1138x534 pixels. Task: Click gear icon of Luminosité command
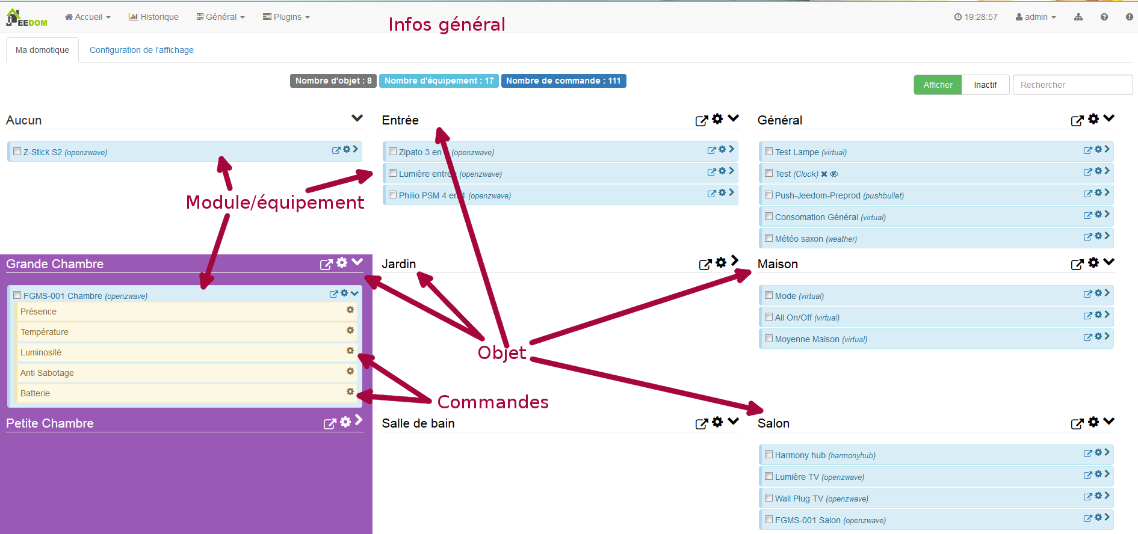350,351
